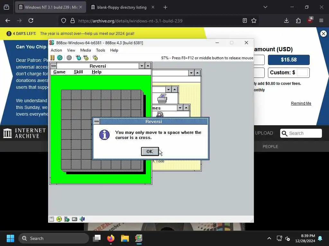Open the Firefox extensions puzzle icon
Screen dimensions: 329x246
click(298, 20)
